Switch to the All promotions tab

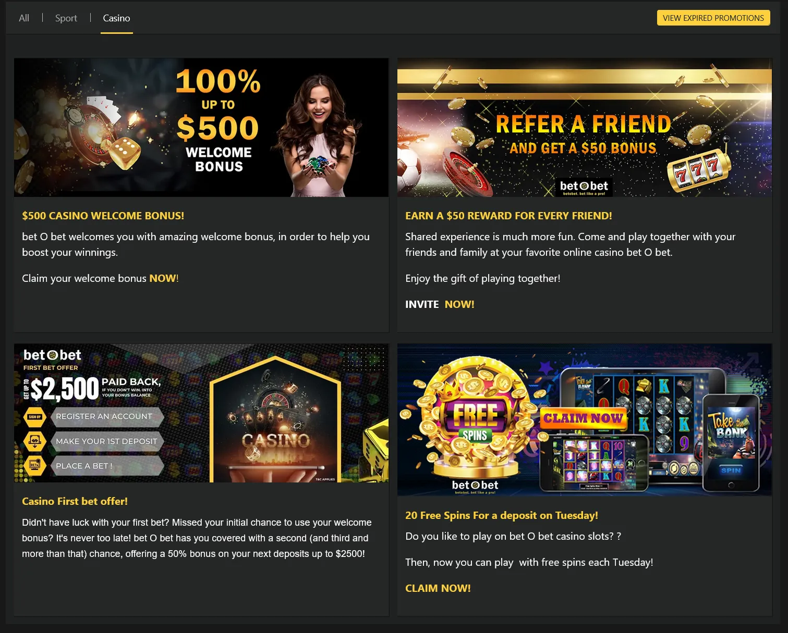pyautogui.click(x=24, y=18)
